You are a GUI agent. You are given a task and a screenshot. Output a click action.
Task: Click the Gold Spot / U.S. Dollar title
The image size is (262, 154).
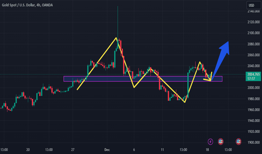click(x=27, y=5)
